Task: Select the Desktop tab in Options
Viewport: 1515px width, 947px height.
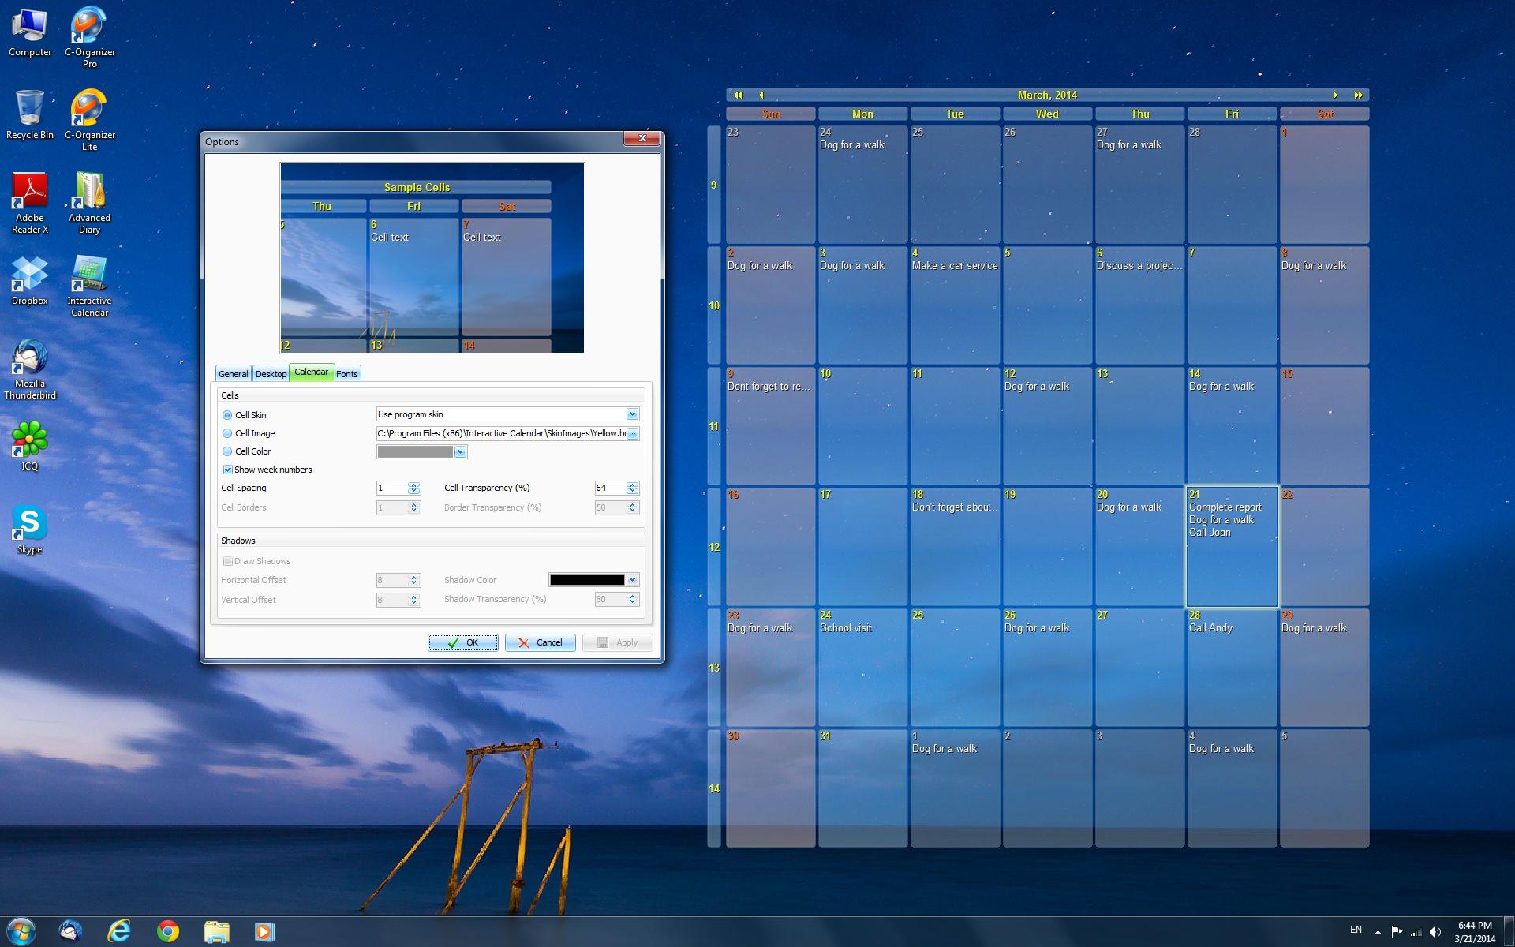Action: click(x=271, y=373)
